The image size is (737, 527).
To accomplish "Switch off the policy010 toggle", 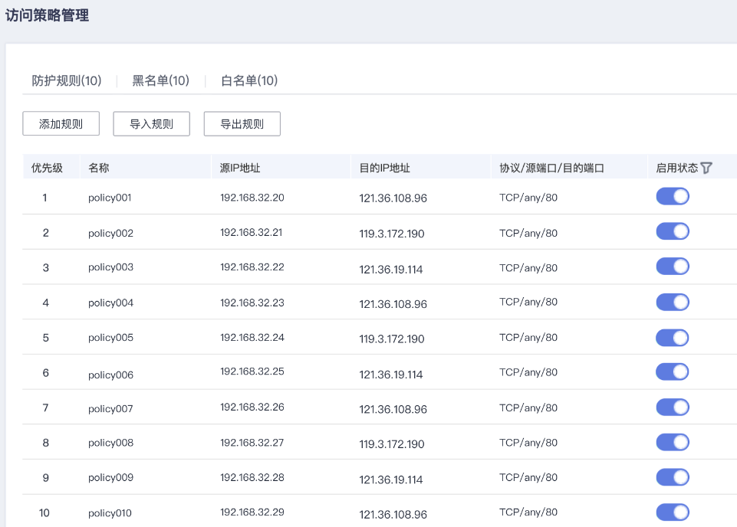I will tap(673, 512).
